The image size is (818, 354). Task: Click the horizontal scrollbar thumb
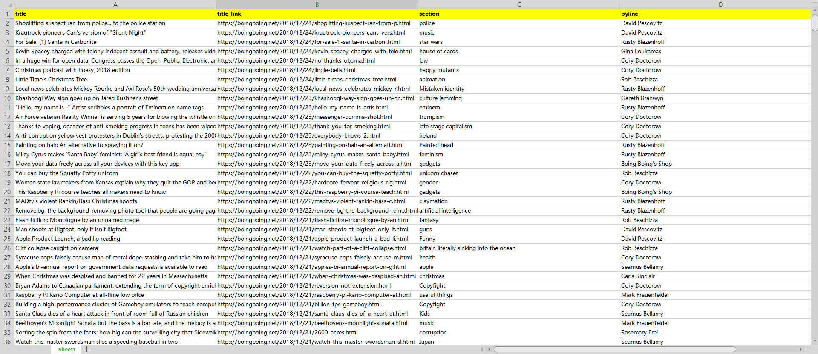(615, 349)
